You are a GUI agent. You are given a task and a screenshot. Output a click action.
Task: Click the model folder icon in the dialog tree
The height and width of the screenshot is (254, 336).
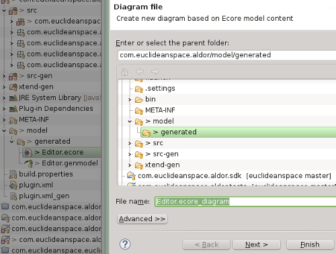[139, 122]
